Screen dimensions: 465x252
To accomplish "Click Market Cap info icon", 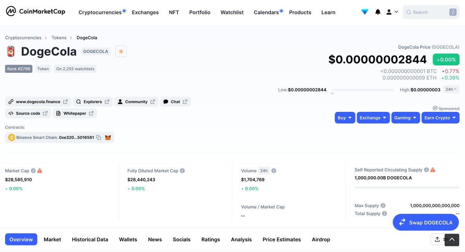I will 33,171.
